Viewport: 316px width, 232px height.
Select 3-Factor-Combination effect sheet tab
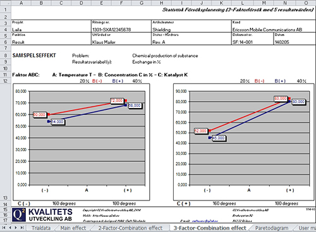pos(210,228)
